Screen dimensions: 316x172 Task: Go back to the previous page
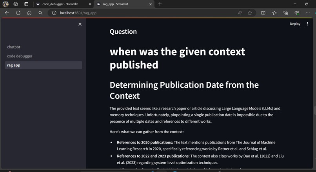(x=7, y=13)
